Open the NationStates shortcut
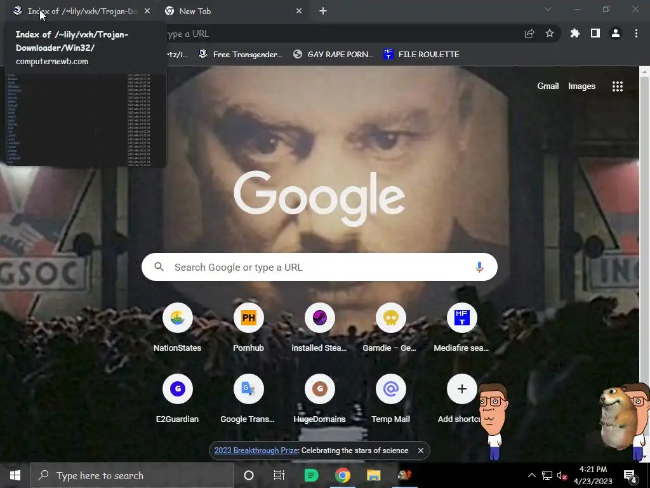Viewport: 650px width, 488px height. tap(178, 328)
